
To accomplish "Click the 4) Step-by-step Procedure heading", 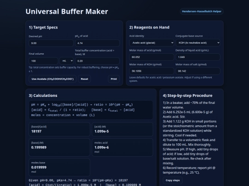I will coord(188,96).
